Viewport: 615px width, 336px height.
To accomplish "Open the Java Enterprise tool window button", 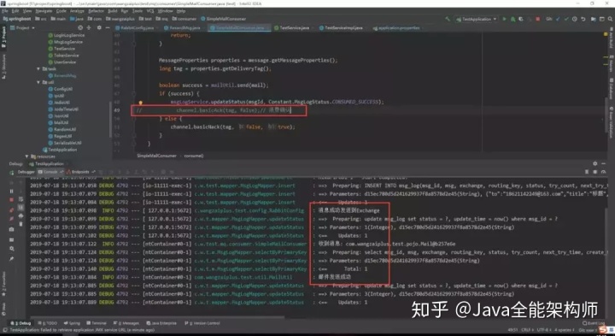I will (x=161, y=323).
